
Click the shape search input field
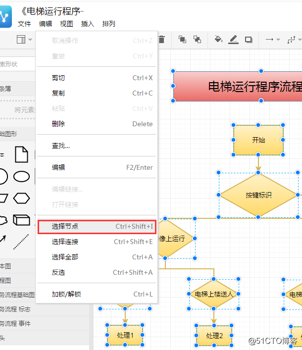(17, 64)
